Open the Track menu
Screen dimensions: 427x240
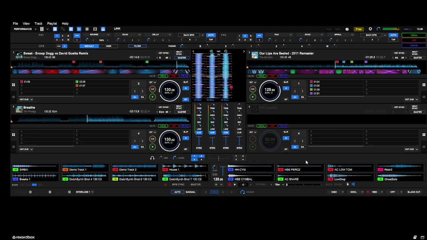point(38,24)
